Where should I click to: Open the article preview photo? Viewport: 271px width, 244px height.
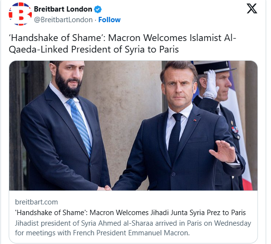click(133, 125)
